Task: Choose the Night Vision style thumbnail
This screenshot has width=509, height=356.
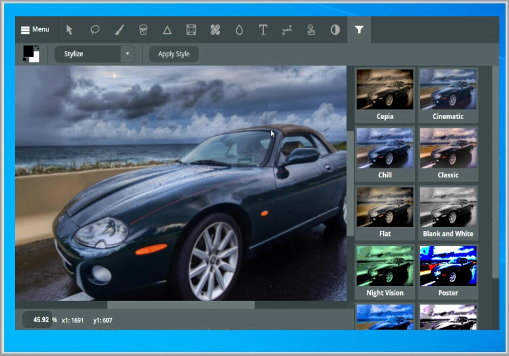Action: tap(384, 272)
